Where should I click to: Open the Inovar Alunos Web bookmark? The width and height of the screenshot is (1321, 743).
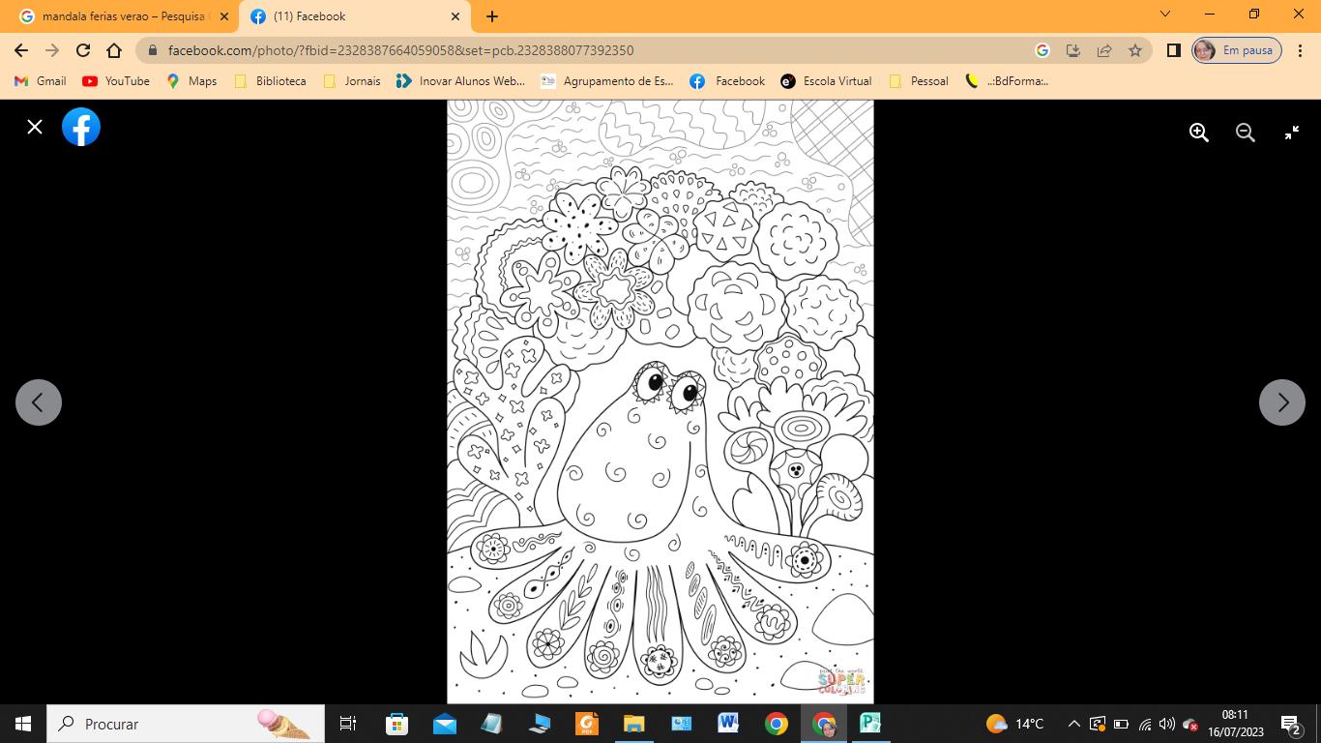[x=460, y=81]
